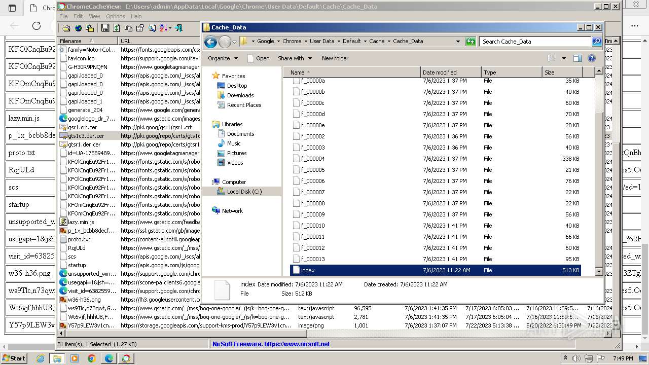This screenshot has width=649, height=365.
Task: Click the Cache breadcrumb segment
Action: (377, 42)
